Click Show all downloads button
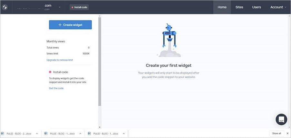 [276, 133]
